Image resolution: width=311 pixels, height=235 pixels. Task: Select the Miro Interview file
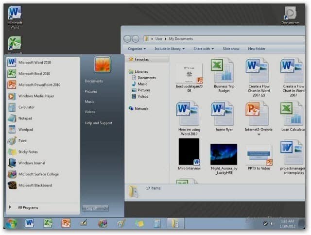click(x=189, y=154)
